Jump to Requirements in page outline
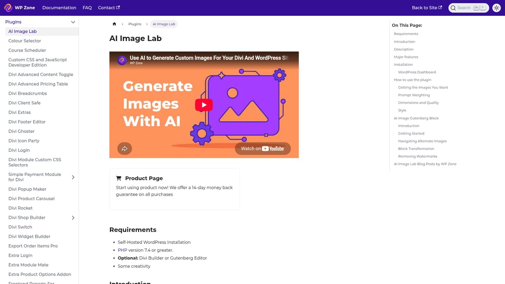 pyautogui.click(x=406, y=34)
